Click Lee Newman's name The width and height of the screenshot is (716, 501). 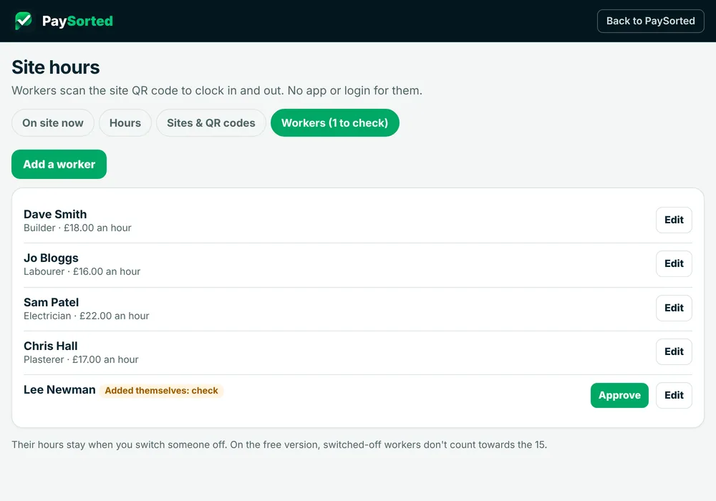(x=59, y=389)
